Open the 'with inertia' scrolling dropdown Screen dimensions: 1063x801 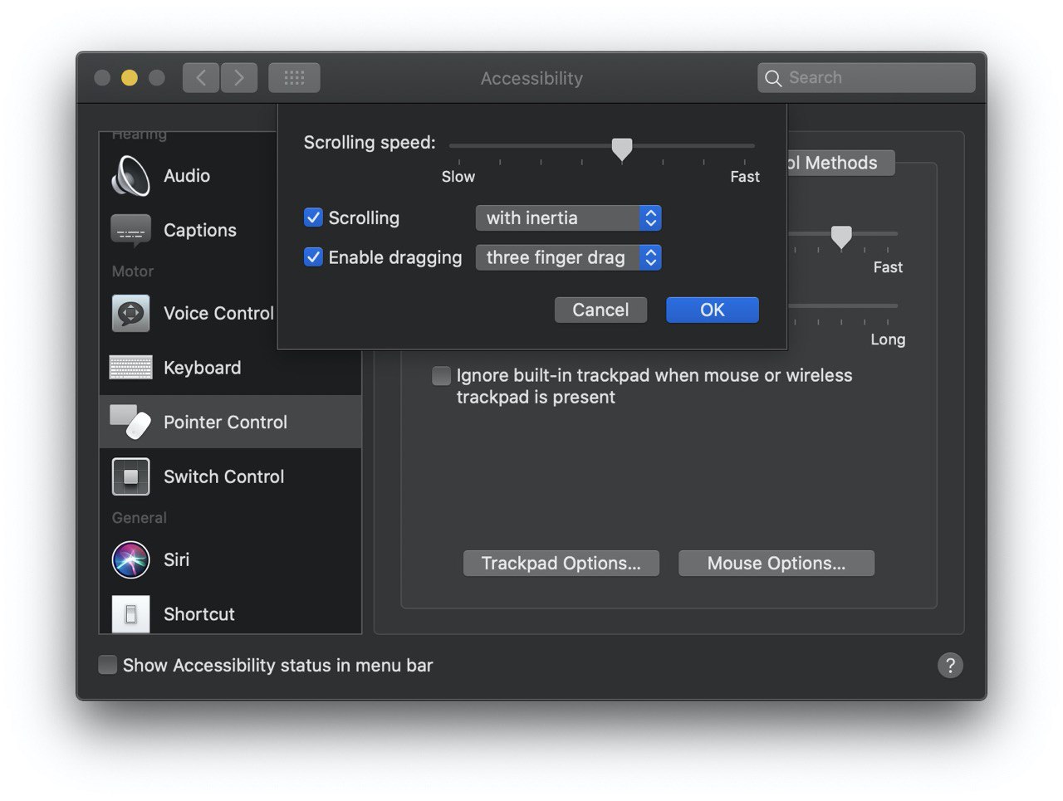click(x=568, y=217)
